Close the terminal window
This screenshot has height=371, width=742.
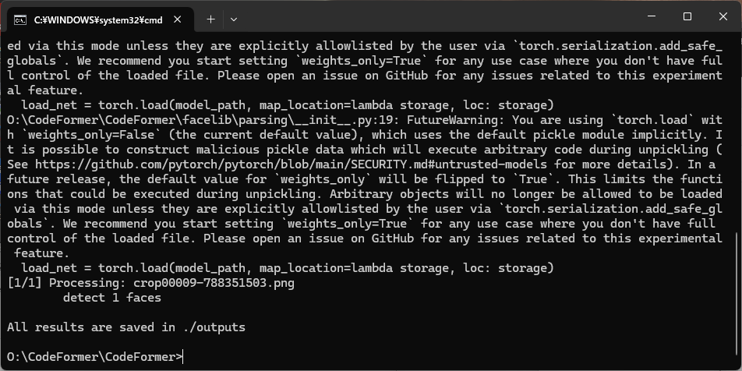coord(723,16)
